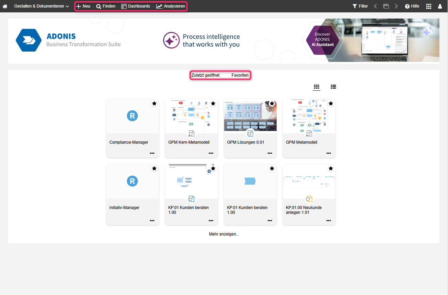
Task: Click the Initiativ-Manager title
Action: [x=124, y=208]
